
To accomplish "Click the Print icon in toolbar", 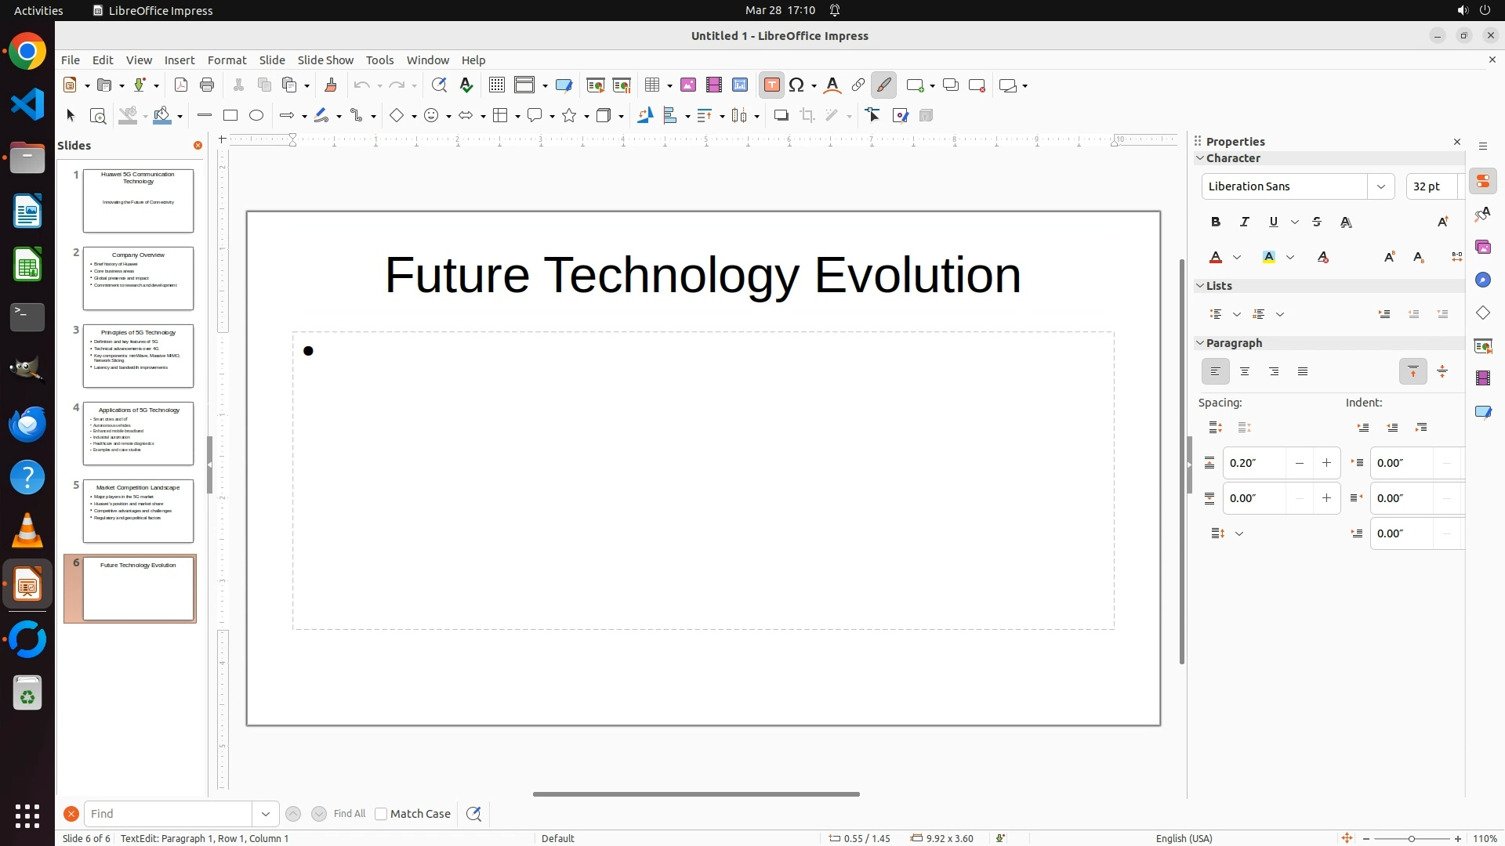I will [207, 85].
